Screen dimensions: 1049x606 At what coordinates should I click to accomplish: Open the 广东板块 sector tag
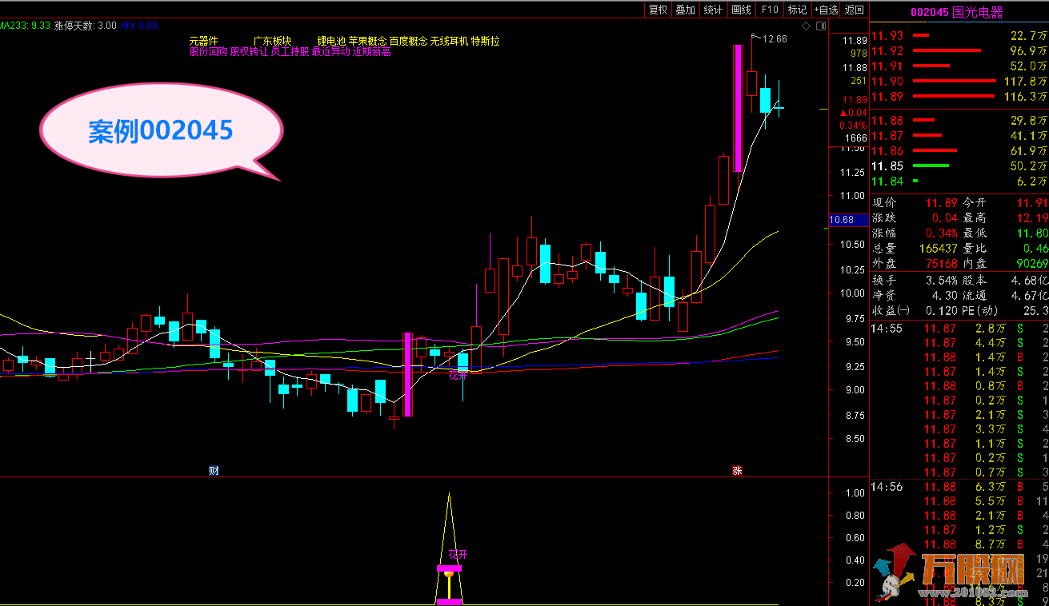pos(272,41)
